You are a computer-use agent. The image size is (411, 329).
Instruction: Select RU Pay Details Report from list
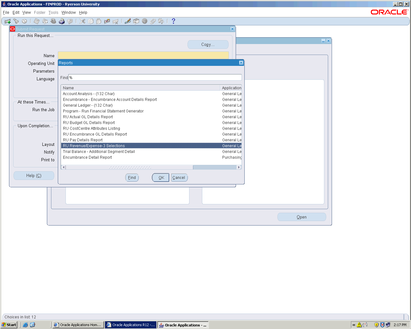[x=83, y=140]
